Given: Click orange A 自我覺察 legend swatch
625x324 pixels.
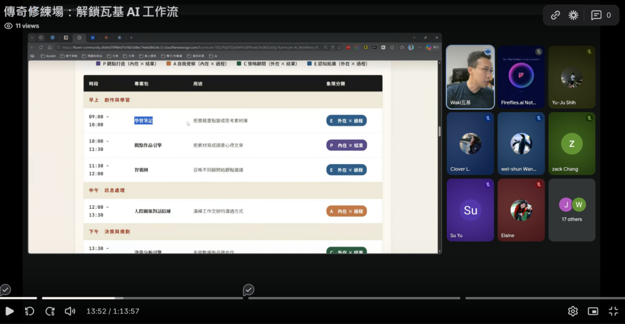Looking at the screenshot, I should [168, 63].
